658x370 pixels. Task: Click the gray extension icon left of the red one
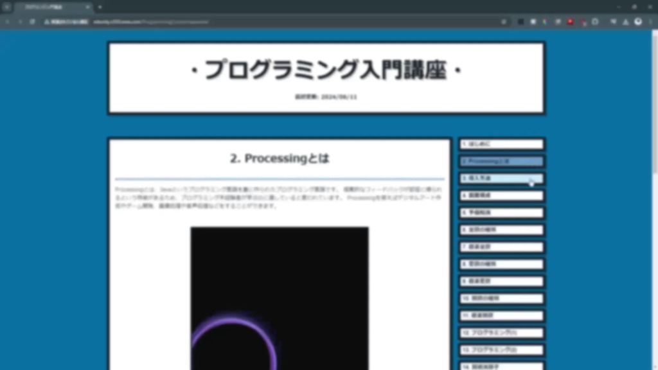(x=558, y=21)
